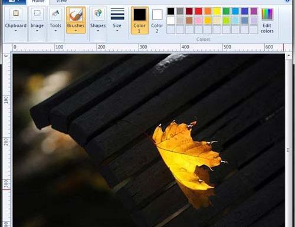Image resolution: width=295 pixels, height=227 pixels.
Task: Pick the light yellow color swatch
Action: (x=217, y=21)
